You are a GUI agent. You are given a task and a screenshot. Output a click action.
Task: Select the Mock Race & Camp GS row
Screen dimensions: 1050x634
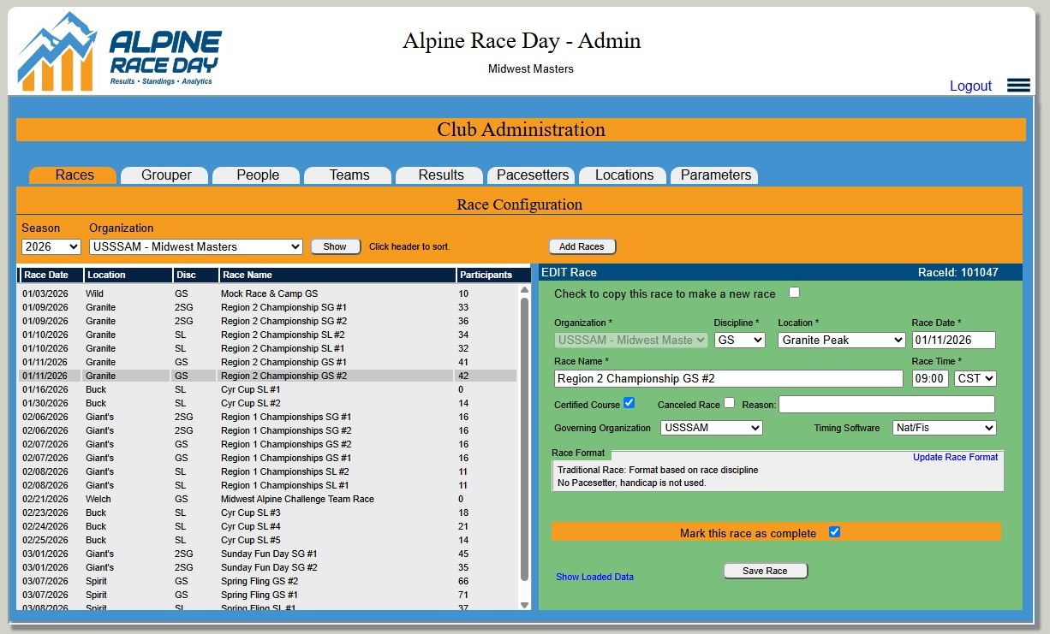268,293
